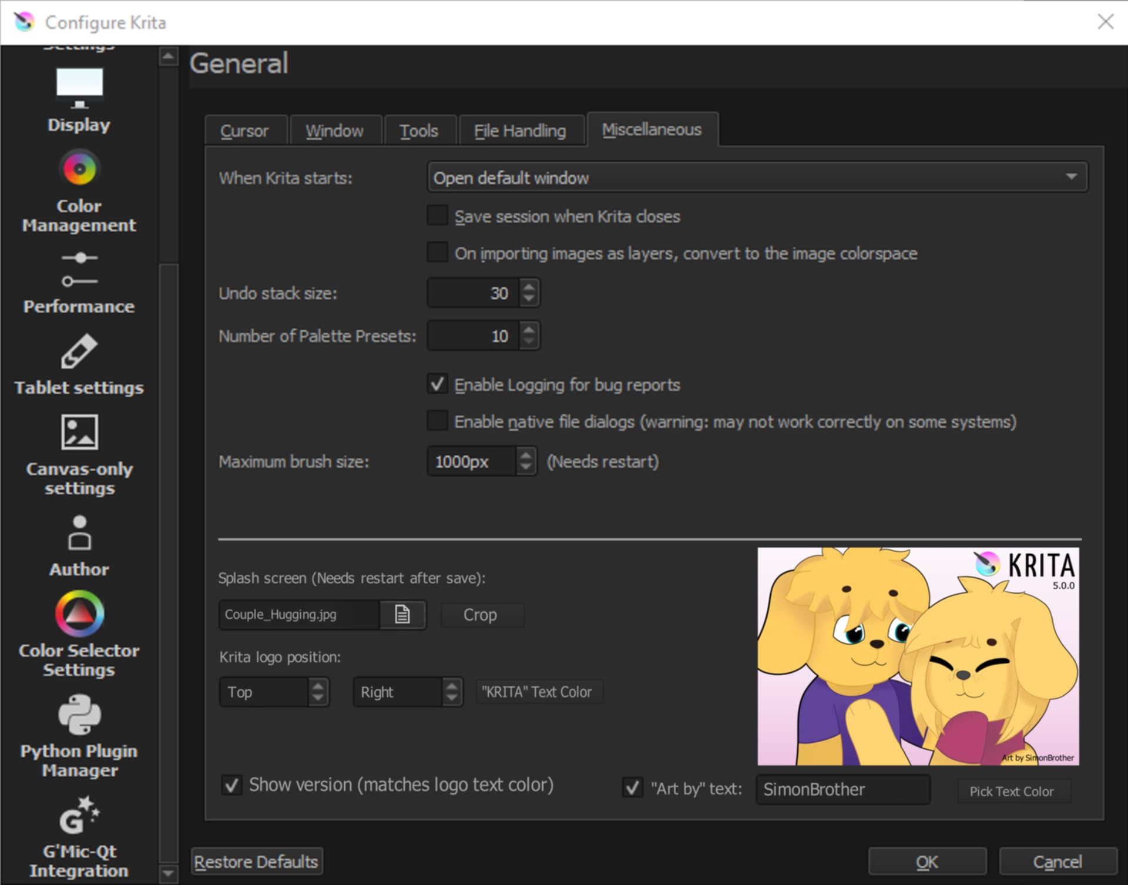Switch to the File Handling tab
The width and height of the screenshot is (1128, 885).
(520, 130)
